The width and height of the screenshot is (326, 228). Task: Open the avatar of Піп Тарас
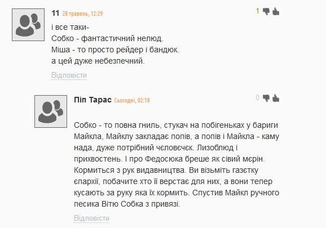pyautogui.click(x=51, y=111)
